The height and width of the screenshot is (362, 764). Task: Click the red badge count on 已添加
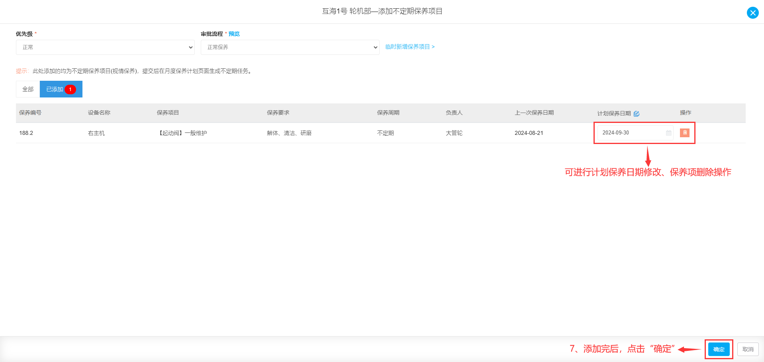pos(70,90)
